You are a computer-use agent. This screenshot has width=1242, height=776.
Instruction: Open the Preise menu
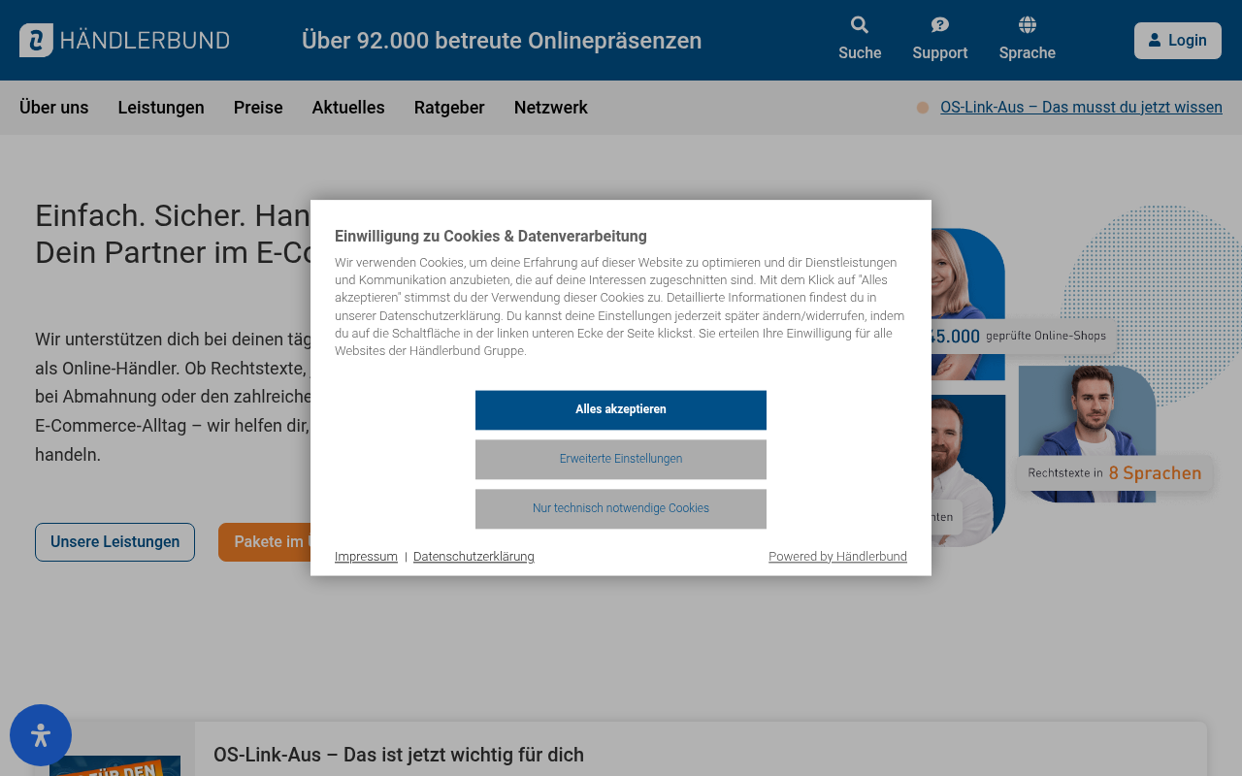pyautogui.click(x=258, y=108)
